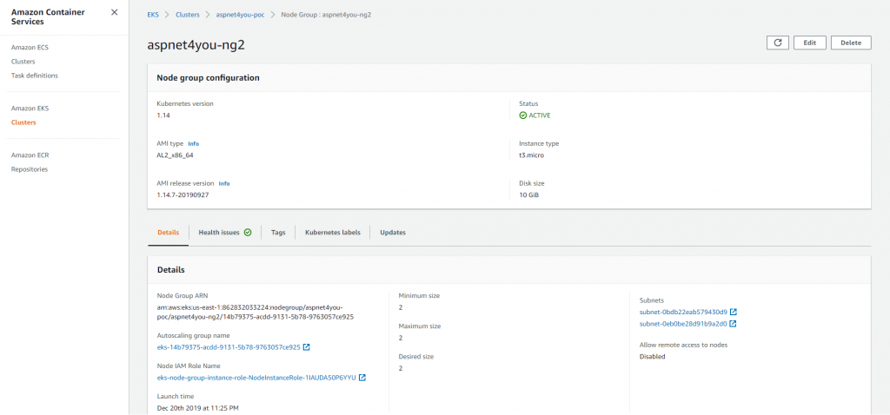The height and width of the screenshot is (415, 890).
Task: Go to EKS in breadcrumb
Action: 153,15
